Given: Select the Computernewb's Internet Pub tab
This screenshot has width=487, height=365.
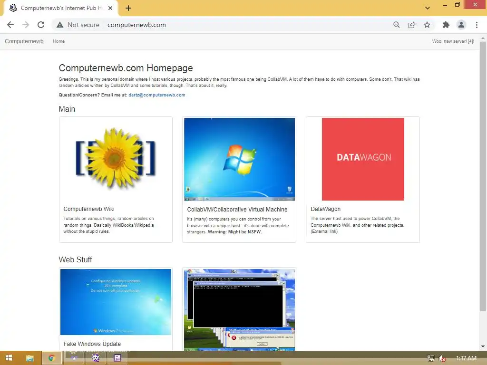Looking at the screenshot, I should pos(60,8).
